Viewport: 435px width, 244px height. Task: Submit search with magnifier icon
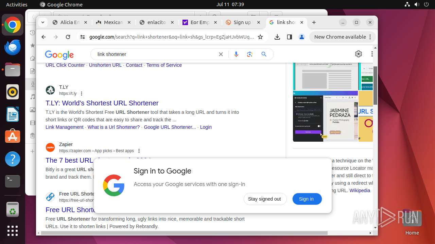point(264,54)
